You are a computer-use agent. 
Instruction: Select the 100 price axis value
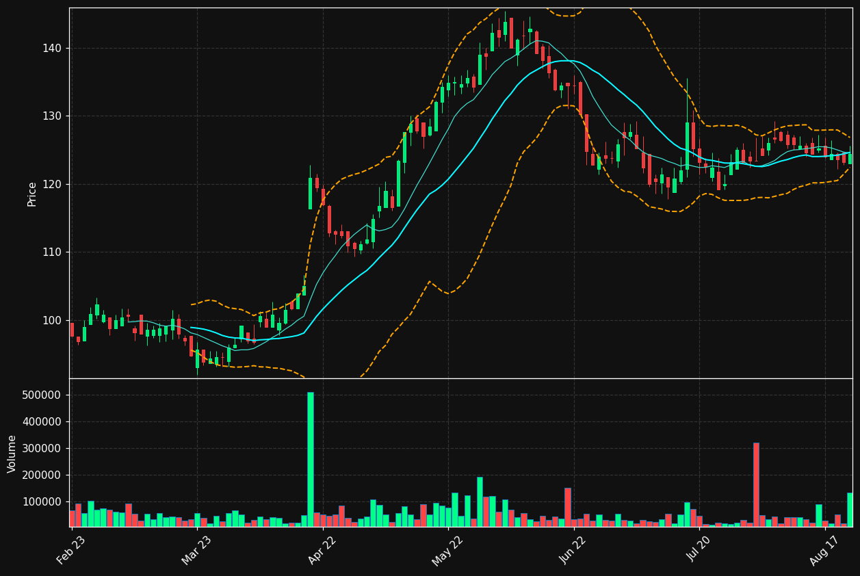pos(52,321)
